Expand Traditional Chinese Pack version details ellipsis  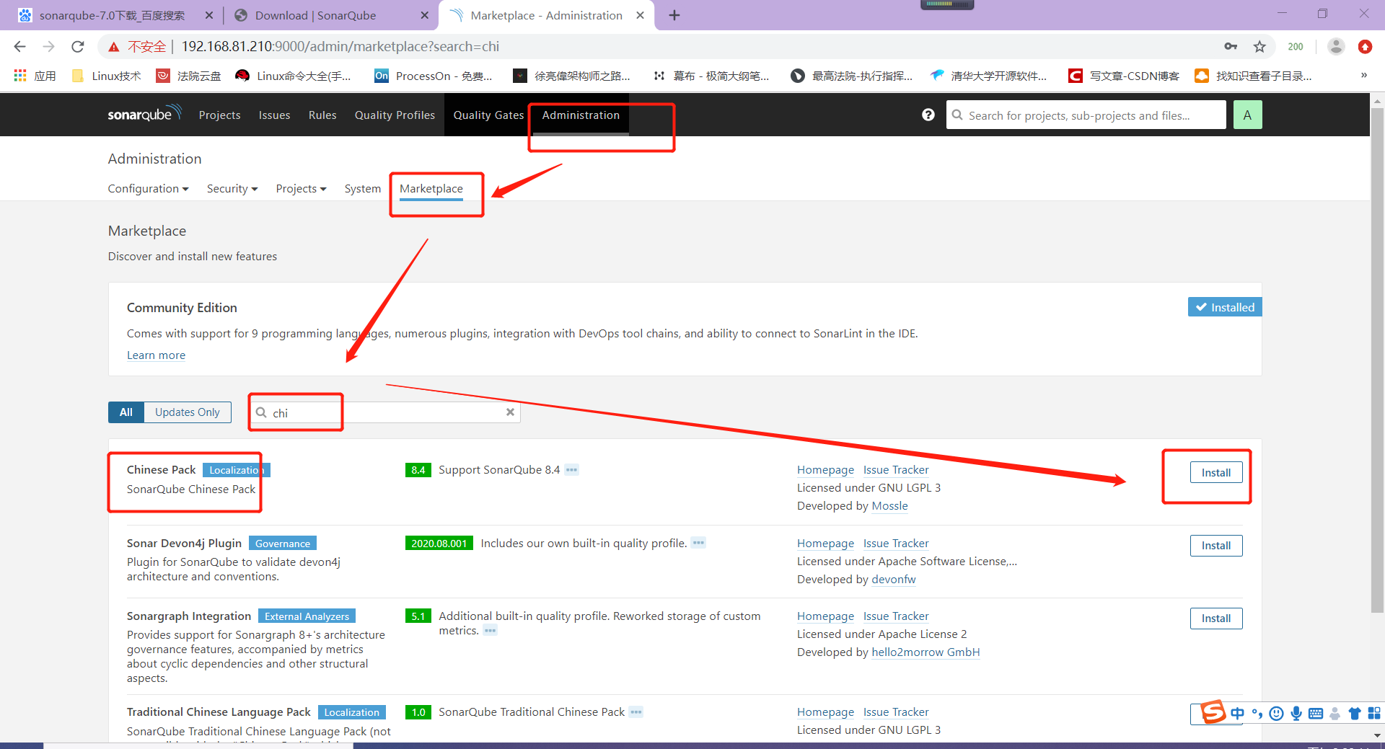pos(636,712)
